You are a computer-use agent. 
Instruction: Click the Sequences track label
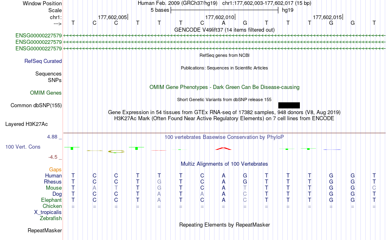tap(48, 74)
